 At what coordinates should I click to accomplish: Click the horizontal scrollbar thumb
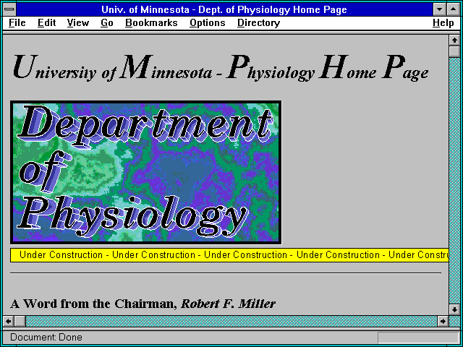tap(20, 321)
